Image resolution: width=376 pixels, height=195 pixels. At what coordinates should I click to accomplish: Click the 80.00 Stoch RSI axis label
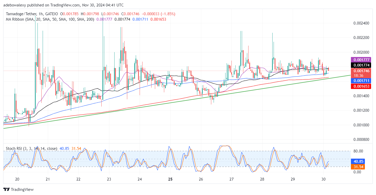358,151
